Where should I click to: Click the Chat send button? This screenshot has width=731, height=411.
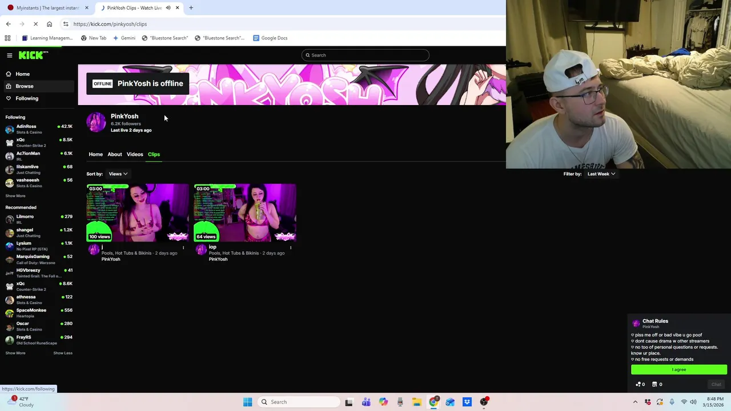716,384
